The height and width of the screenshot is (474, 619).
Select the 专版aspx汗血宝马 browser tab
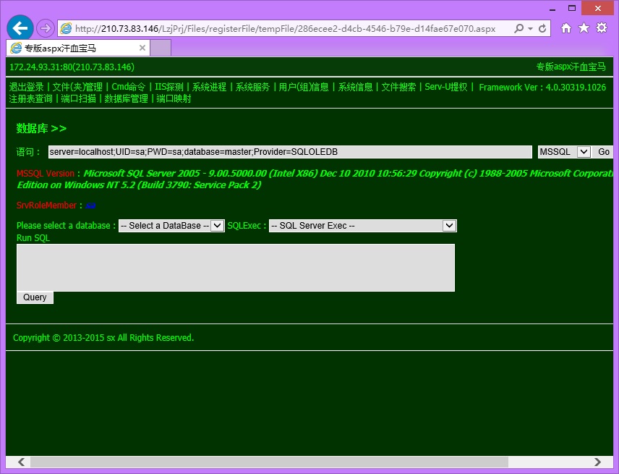click(78, 48)
